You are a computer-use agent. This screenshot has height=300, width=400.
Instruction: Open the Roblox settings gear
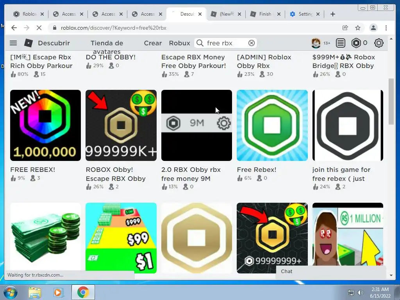[x=379, y=43]
